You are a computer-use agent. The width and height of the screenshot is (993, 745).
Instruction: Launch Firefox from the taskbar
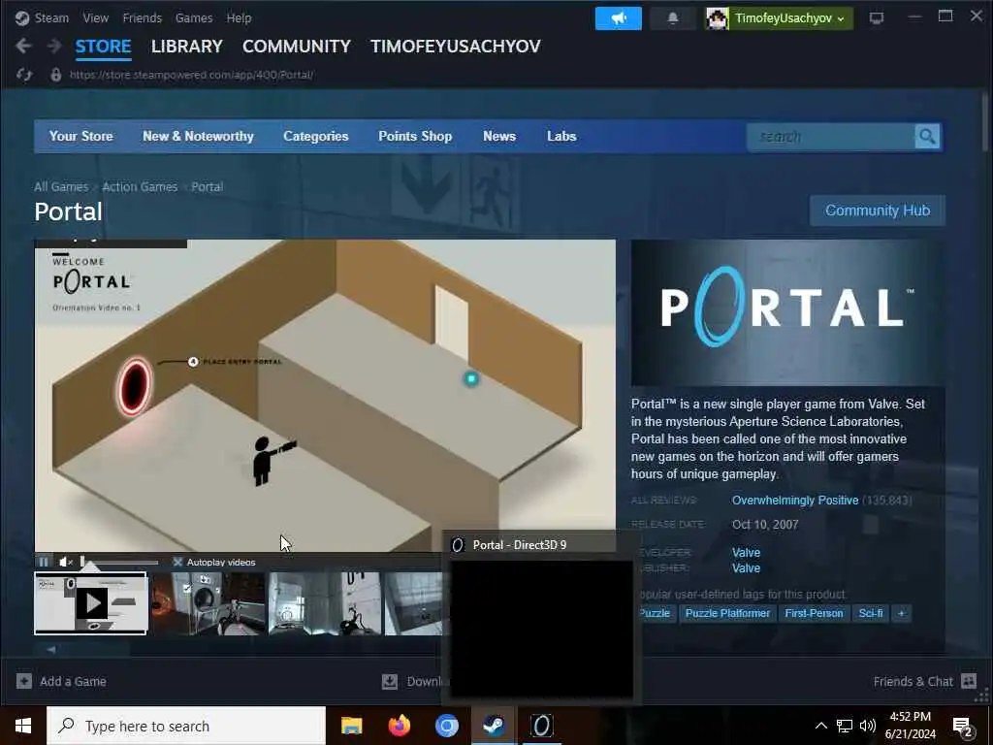tap(399, 726)
